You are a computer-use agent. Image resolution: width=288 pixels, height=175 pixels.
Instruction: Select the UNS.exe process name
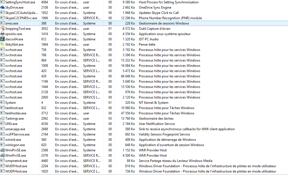11,124
